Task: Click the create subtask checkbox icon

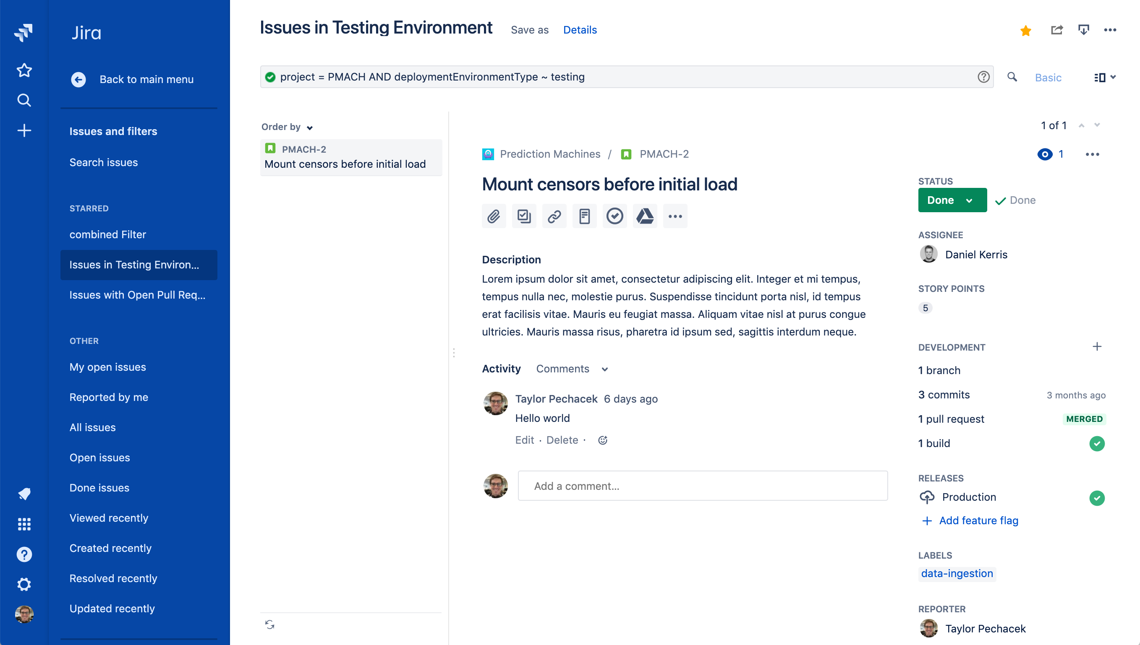Action: (524, 216)
